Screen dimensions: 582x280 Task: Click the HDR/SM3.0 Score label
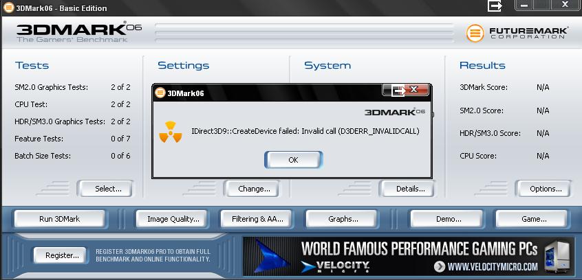pos(490,133)
